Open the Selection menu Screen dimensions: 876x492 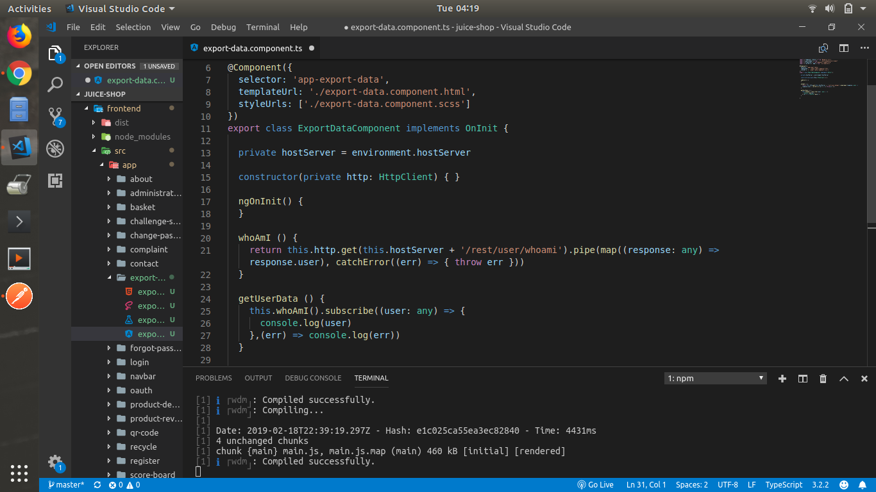(x=133, y=27)
